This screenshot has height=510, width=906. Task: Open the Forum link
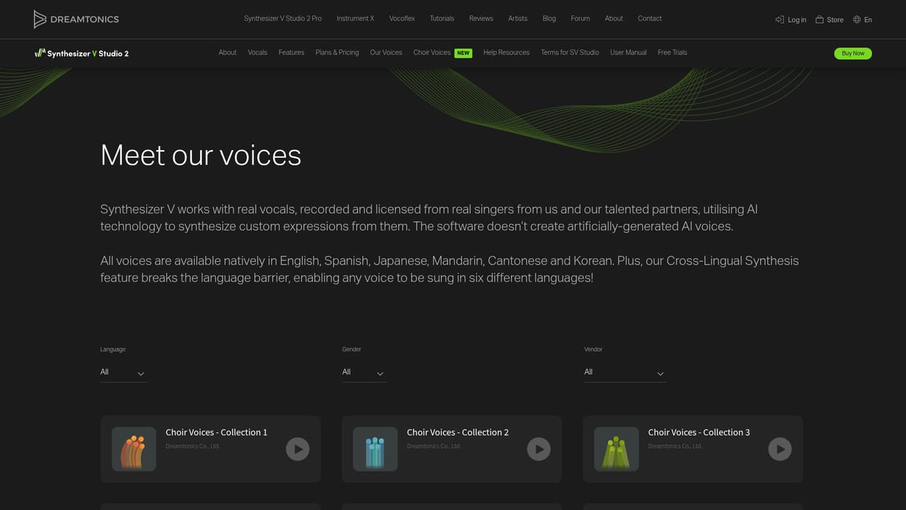[580, 18]
